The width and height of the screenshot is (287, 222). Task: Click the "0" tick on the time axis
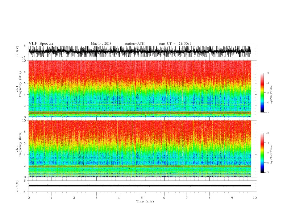pyautogui.click(x=29, y=198)
